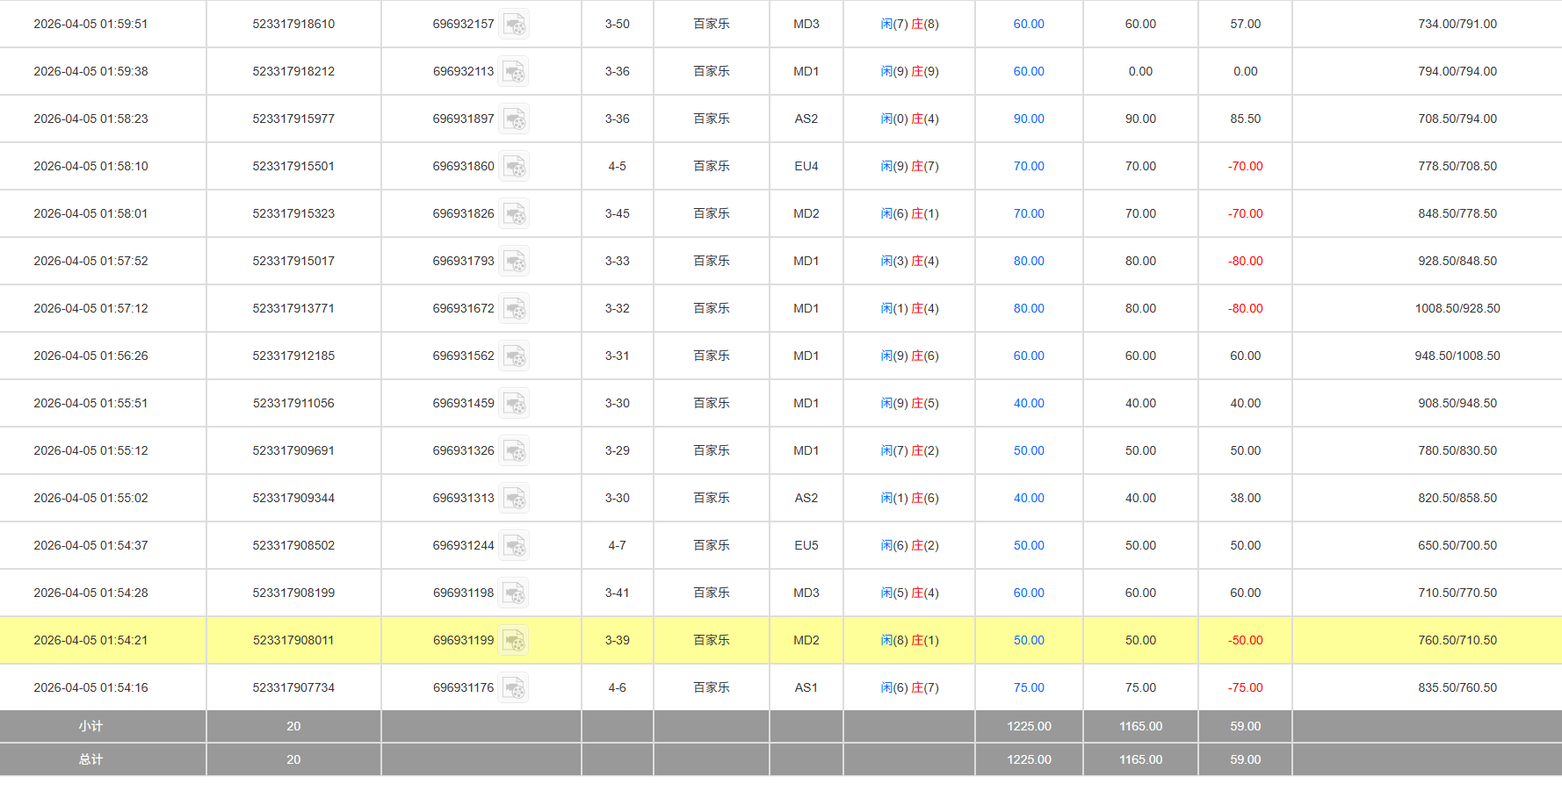The image size is (1562, 791).
Task: Select the 小计 subtotal row
Action: click(x=90, y=726)
